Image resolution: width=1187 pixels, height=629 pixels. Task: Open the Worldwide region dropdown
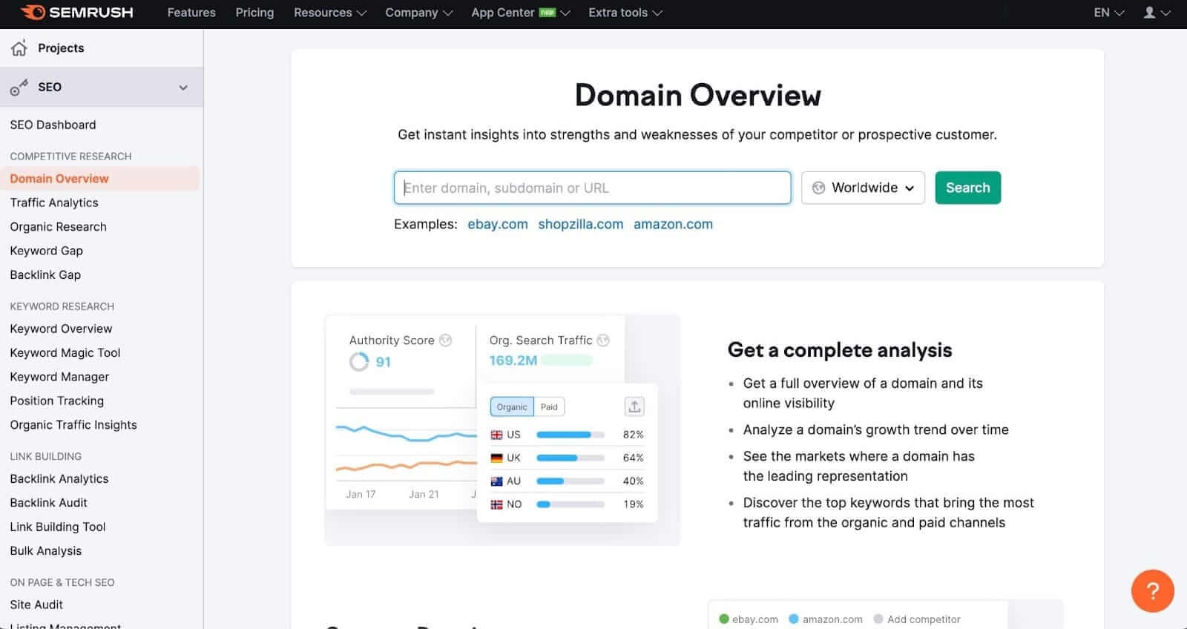(x=863, y=188)
